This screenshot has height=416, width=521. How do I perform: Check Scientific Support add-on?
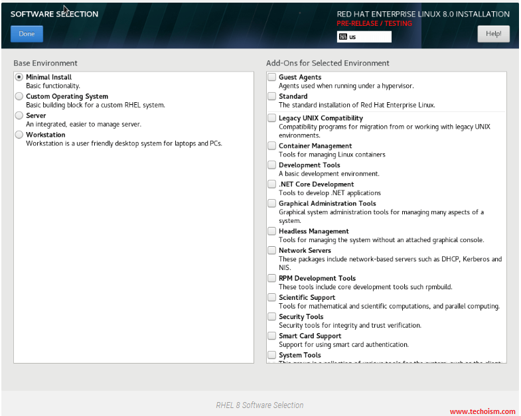[x=272, y=297]
